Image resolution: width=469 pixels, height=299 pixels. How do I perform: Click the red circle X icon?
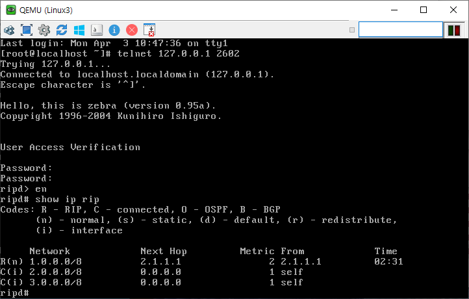click(132, 30)
